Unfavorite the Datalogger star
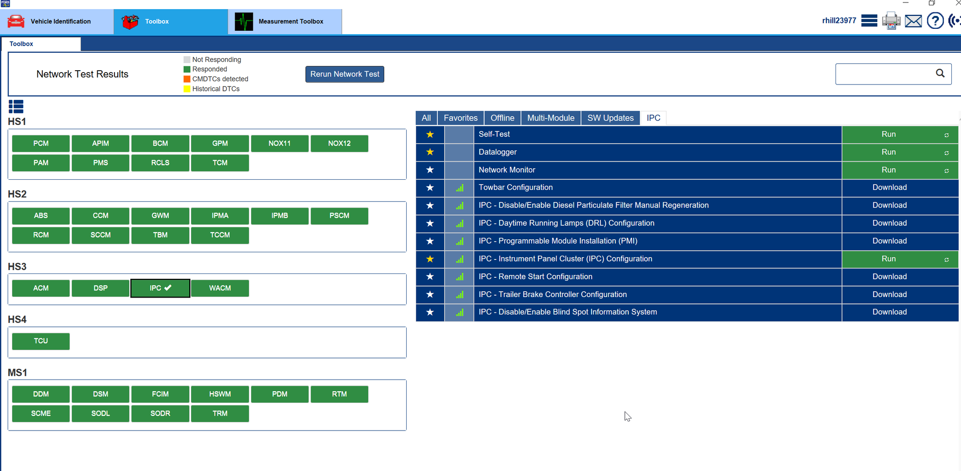 tap(430, 152)
